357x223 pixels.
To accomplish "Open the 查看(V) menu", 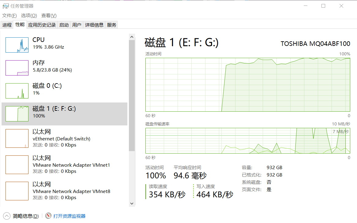I will point(49,16).
